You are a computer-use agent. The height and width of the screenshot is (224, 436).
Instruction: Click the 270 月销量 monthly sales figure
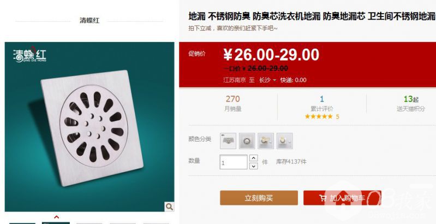click(x=233, y=103)
